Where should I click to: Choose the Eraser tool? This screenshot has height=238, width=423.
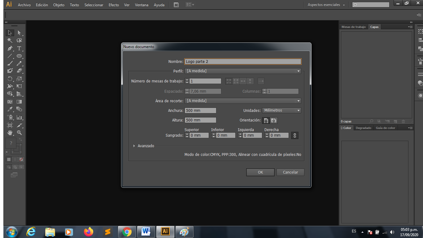tap(19, 71)
